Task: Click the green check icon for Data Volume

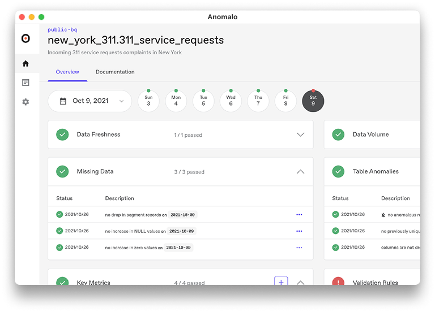Action: click(338, 135)
